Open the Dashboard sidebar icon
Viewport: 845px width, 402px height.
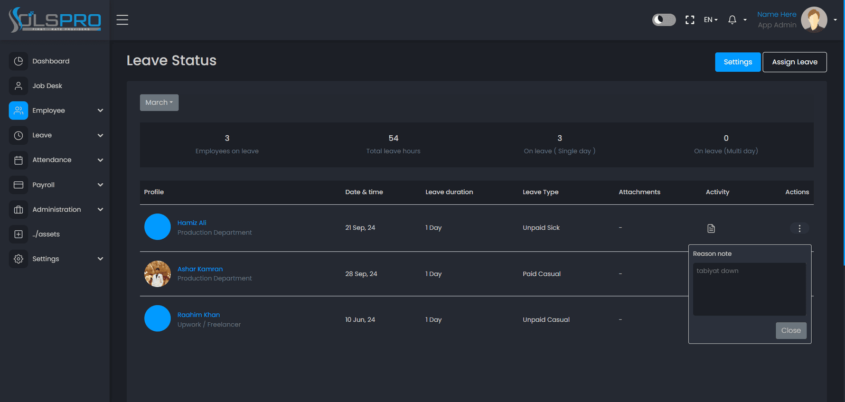click(18, 61)
